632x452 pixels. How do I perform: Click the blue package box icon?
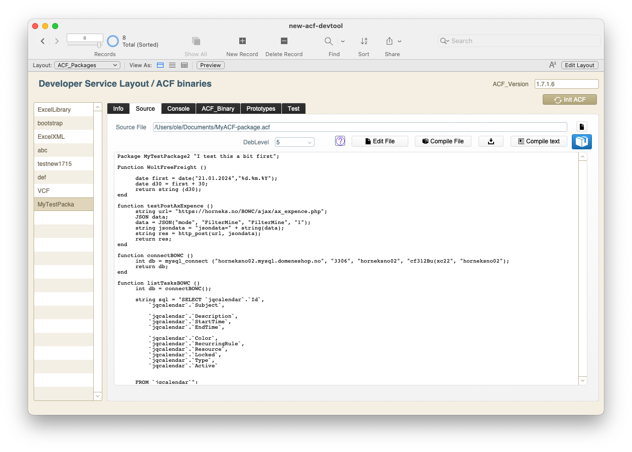pyautogui.click(x=582, y=141)
